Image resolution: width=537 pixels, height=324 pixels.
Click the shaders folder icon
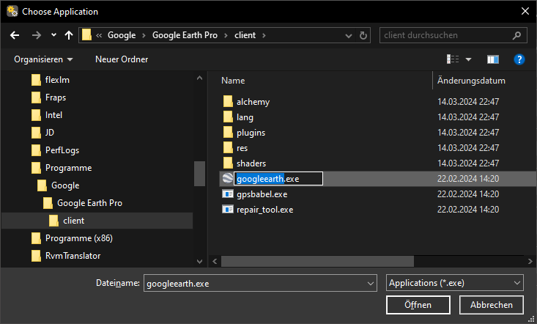(228, 163)
